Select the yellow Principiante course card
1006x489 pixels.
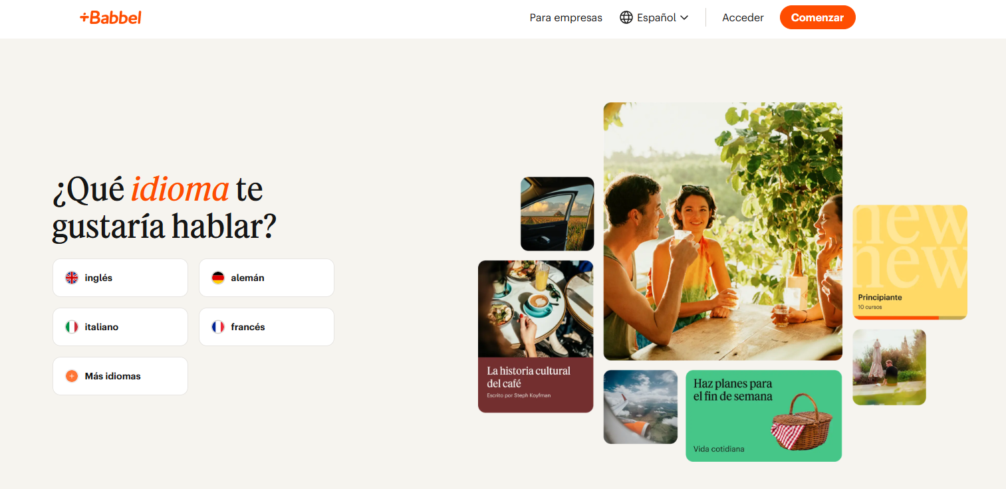[x=910, y=262]
